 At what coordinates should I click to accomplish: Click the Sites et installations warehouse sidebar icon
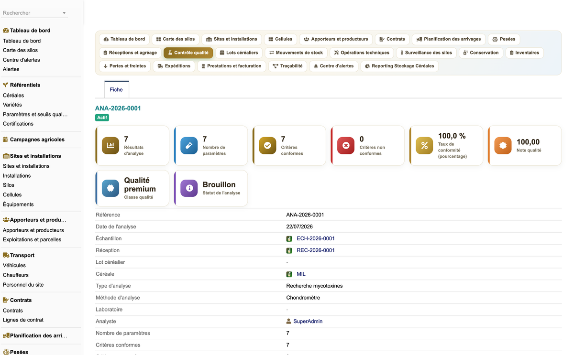tap(6, 156)
